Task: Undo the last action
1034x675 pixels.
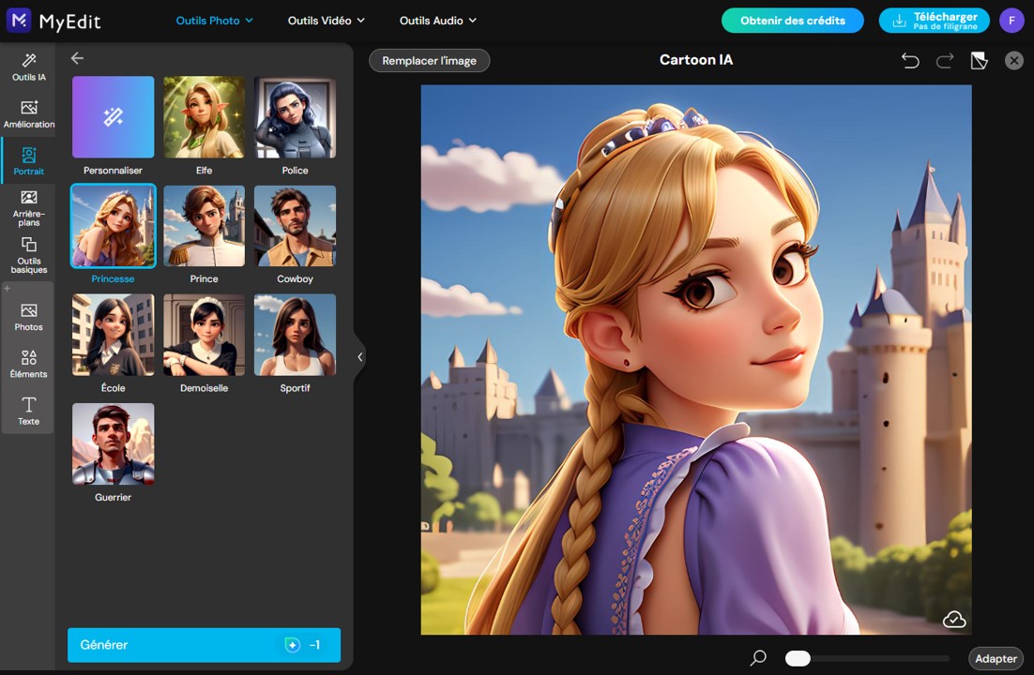Action: tap(910, 61)
